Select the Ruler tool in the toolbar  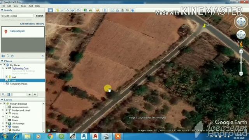tap(105, 10)
